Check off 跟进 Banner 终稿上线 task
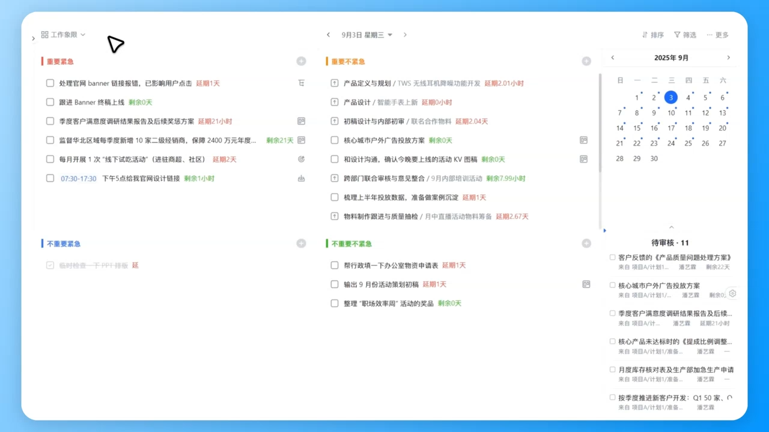 pyautogui.click(x=50, y=103)
